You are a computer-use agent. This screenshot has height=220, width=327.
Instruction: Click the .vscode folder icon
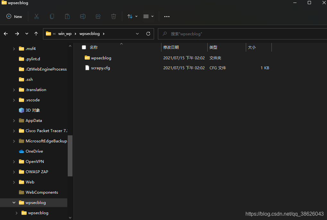[x=21, y=100]
